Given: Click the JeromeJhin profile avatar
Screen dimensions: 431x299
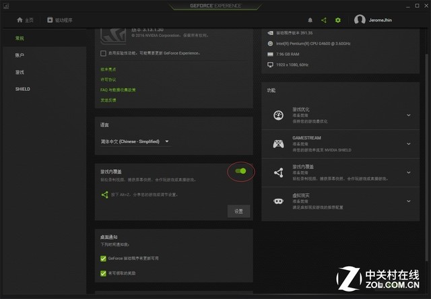Looking at the screenshot, I should pyautogui.click(x=360, y=20).
